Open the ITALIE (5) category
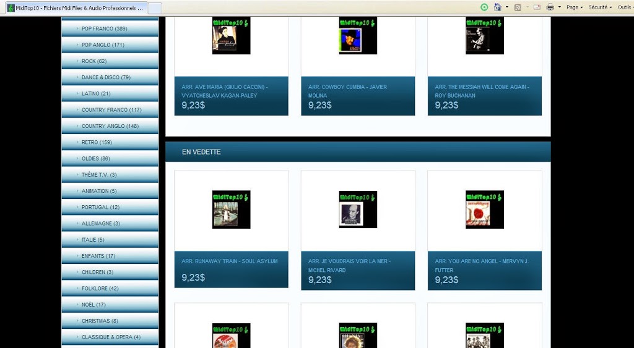Screen dimensions: 634x348 coord(110,239)
